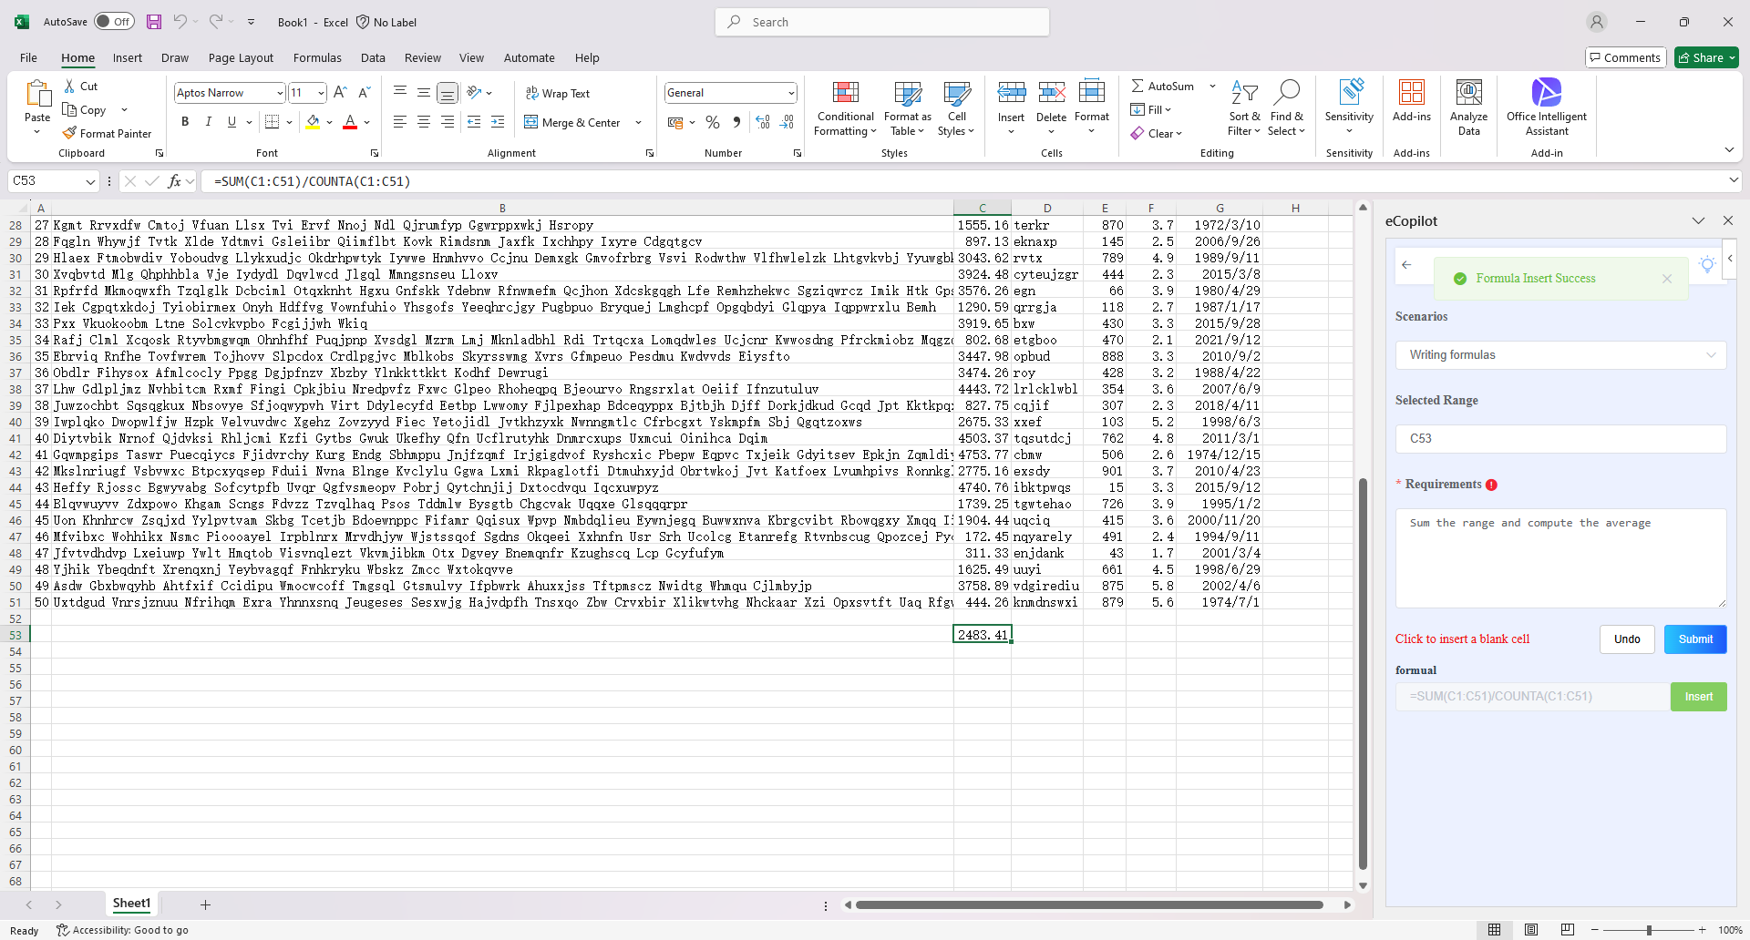Click the Percent Style icon
1750x940 pixels.
[x=713, y=122]
